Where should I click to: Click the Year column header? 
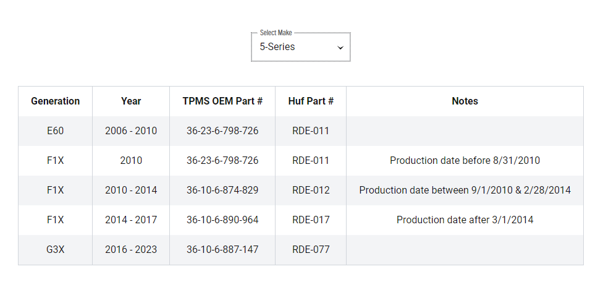coord(131,101)
